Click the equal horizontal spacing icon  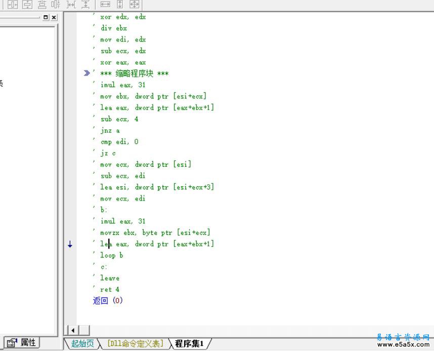coord(71,4)
